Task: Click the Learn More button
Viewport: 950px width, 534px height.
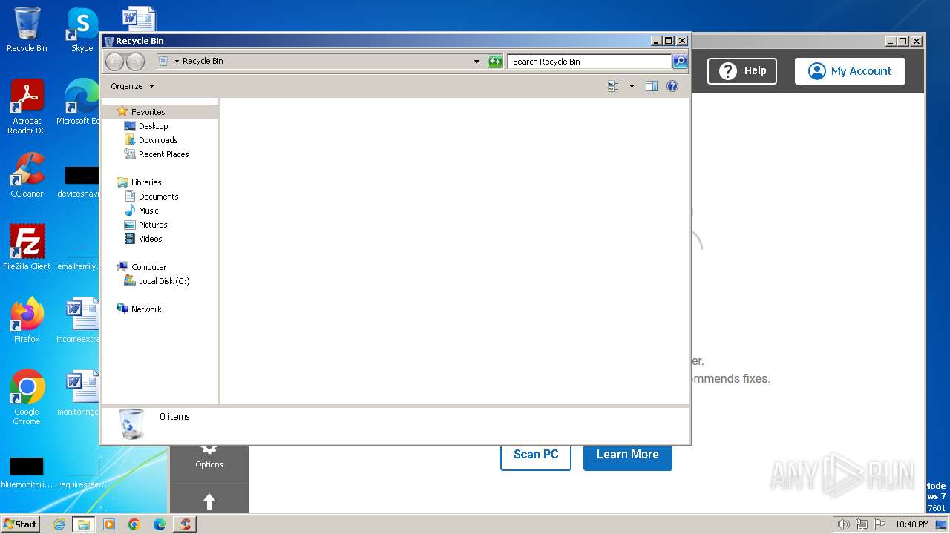Action: click(628, 454)
